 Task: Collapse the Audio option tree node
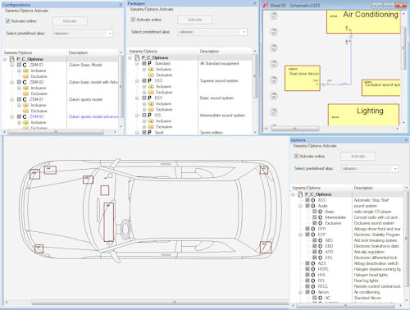click(300, 206)
